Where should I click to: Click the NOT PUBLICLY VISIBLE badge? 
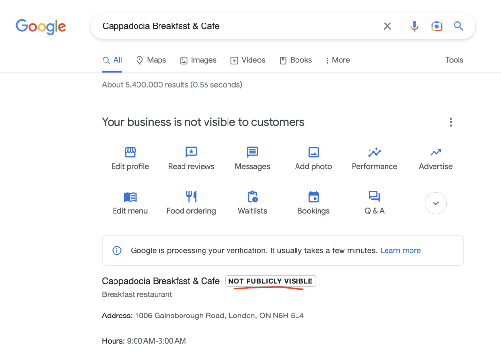tap(270, 281)
